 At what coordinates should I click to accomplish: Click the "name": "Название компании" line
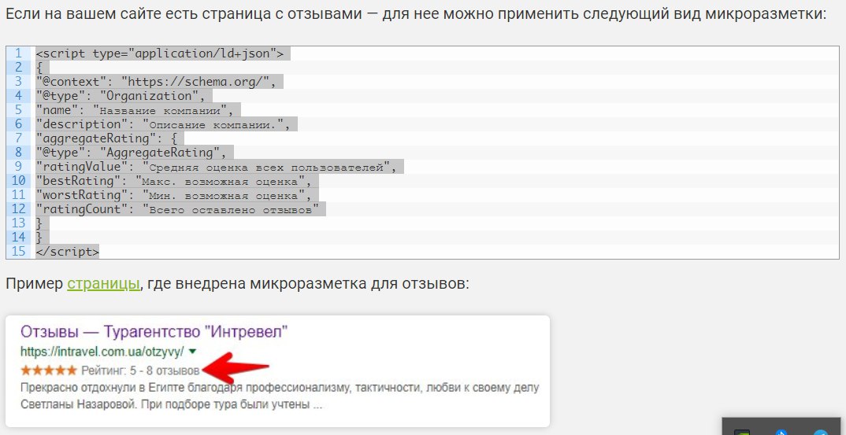(x=135, y=110)
